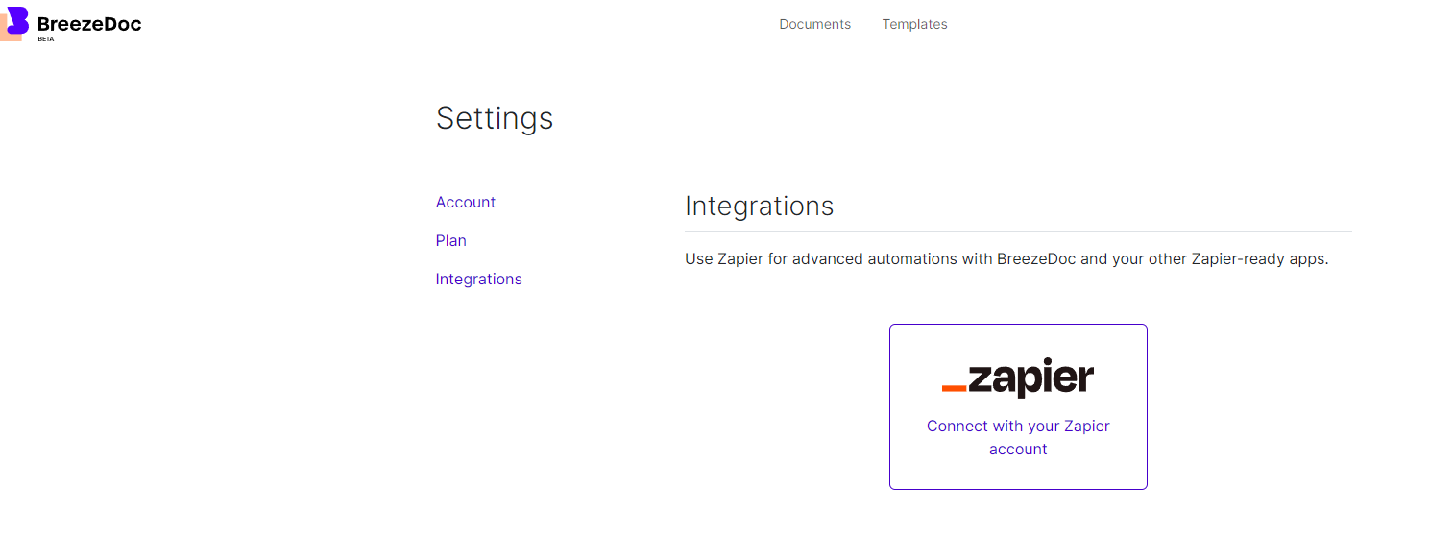Open the Documents page
The image size is (1430, 537).
pos(814,24)
